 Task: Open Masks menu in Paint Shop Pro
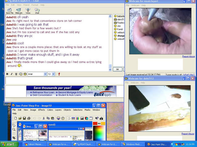[x=87, y=110]
